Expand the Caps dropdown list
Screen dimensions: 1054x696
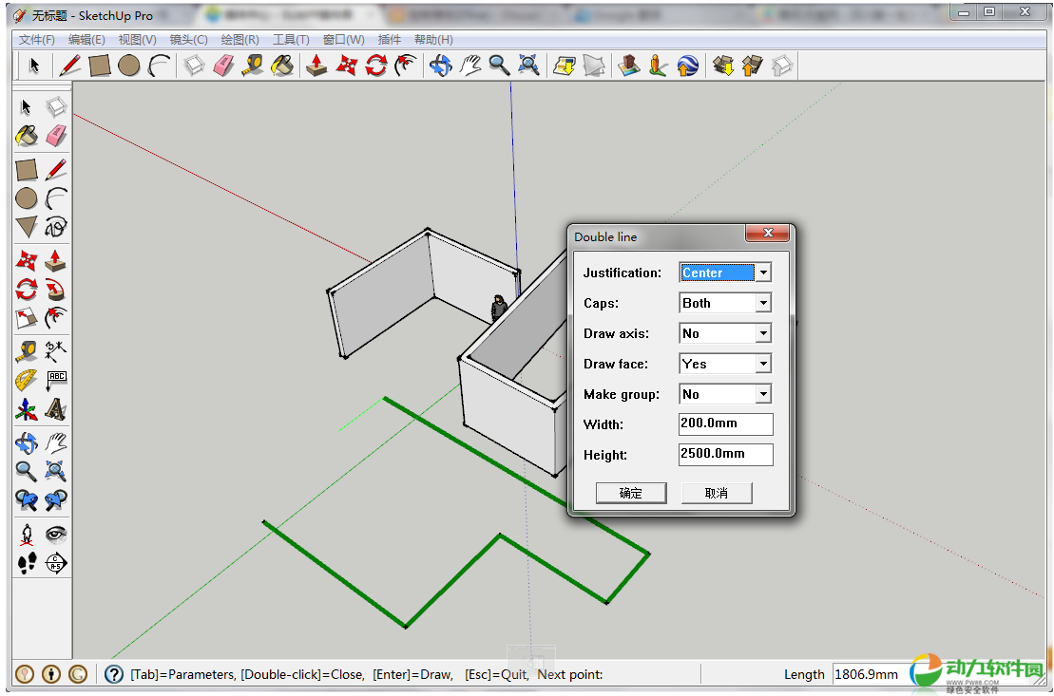point(762,304)
